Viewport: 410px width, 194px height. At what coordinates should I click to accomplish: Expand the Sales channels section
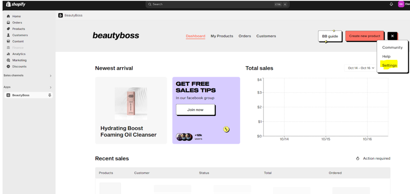coord(51,76)
